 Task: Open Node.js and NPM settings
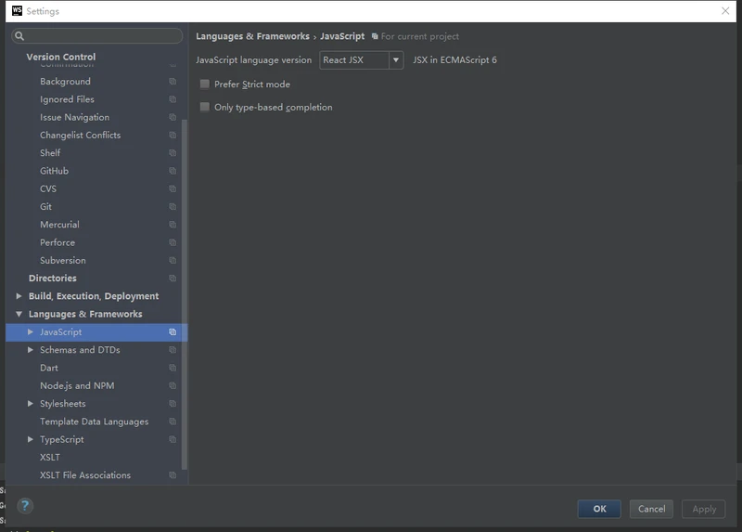tap(77, 386)
